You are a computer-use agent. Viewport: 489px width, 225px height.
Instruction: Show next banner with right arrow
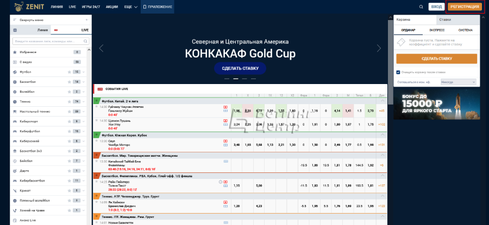click(x=379, y=48)
